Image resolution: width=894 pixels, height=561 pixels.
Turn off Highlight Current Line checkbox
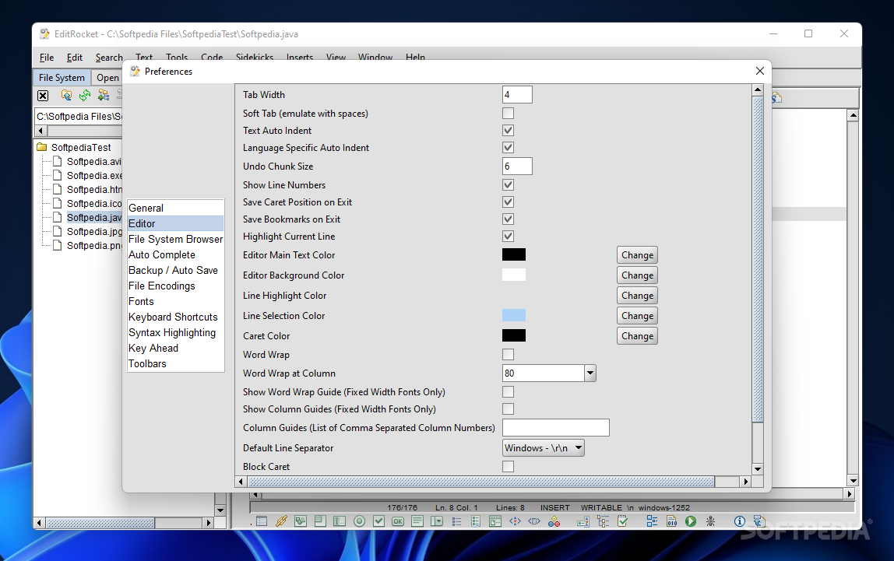coord(508,237)
